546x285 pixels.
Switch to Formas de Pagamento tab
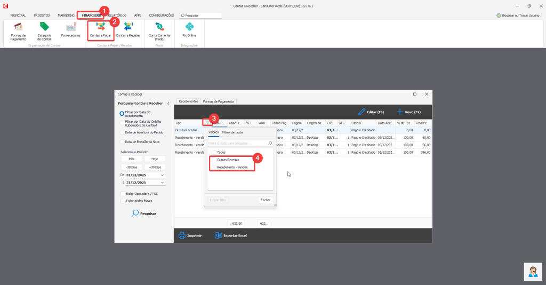point(218,101)
